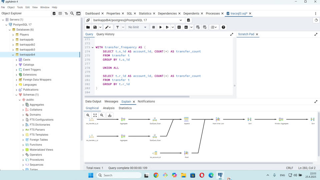Click the new query tool database icon
320x180 pixels.
[x=188, y=20]
